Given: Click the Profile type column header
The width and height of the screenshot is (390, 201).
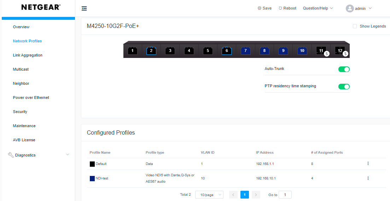Looking at the screenshot, I should [x=155, y=153].
